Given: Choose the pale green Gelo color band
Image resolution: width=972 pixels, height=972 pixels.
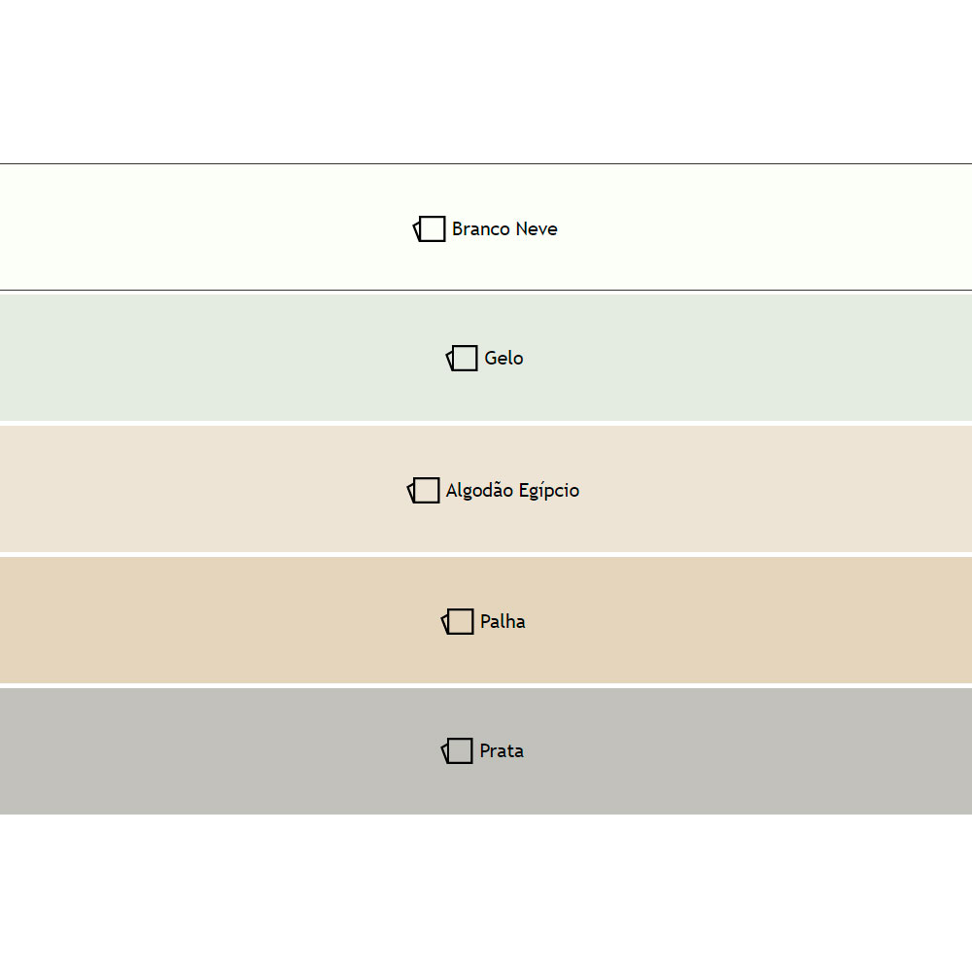Looking at the screenshot, I should (x=194, y=358).
